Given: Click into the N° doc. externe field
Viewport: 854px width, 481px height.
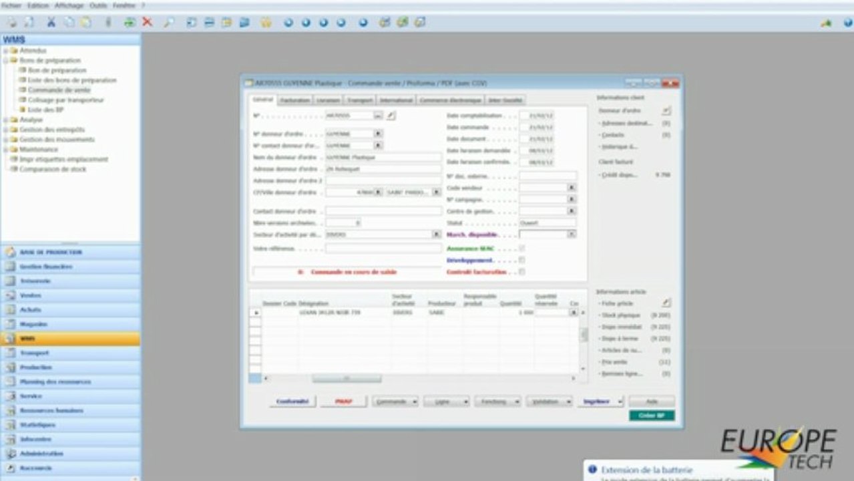Looking at the screenshot, I should click(x=548, y=176).
